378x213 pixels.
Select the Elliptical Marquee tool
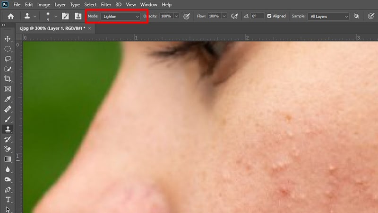8,49
